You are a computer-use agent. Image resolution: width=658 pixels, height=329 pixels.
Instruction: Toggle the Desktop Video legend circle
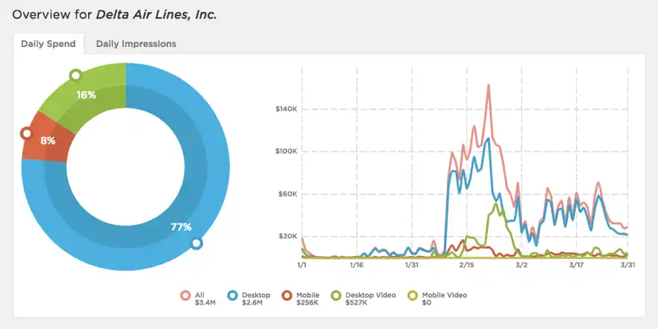pyautogui.click(x=336, y=296)
